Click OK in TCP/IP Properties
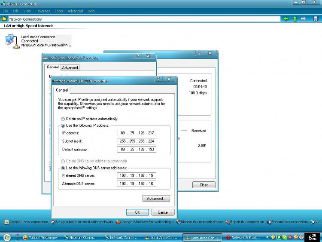Image resolution: width=322 pixels, height=242 pixels. click(x=137, y=212)
